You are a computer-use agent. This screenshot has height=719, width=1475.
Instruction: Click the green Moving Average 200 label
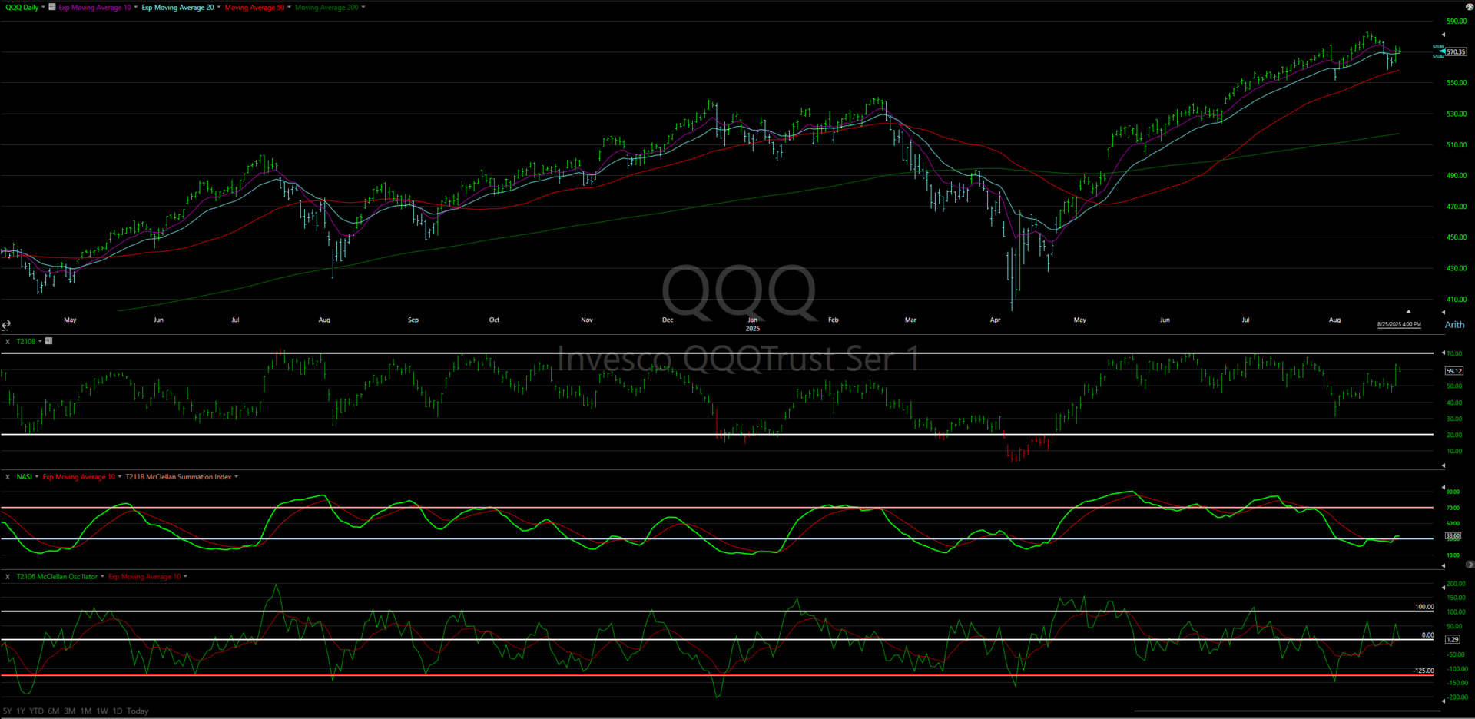click(326, 8)
